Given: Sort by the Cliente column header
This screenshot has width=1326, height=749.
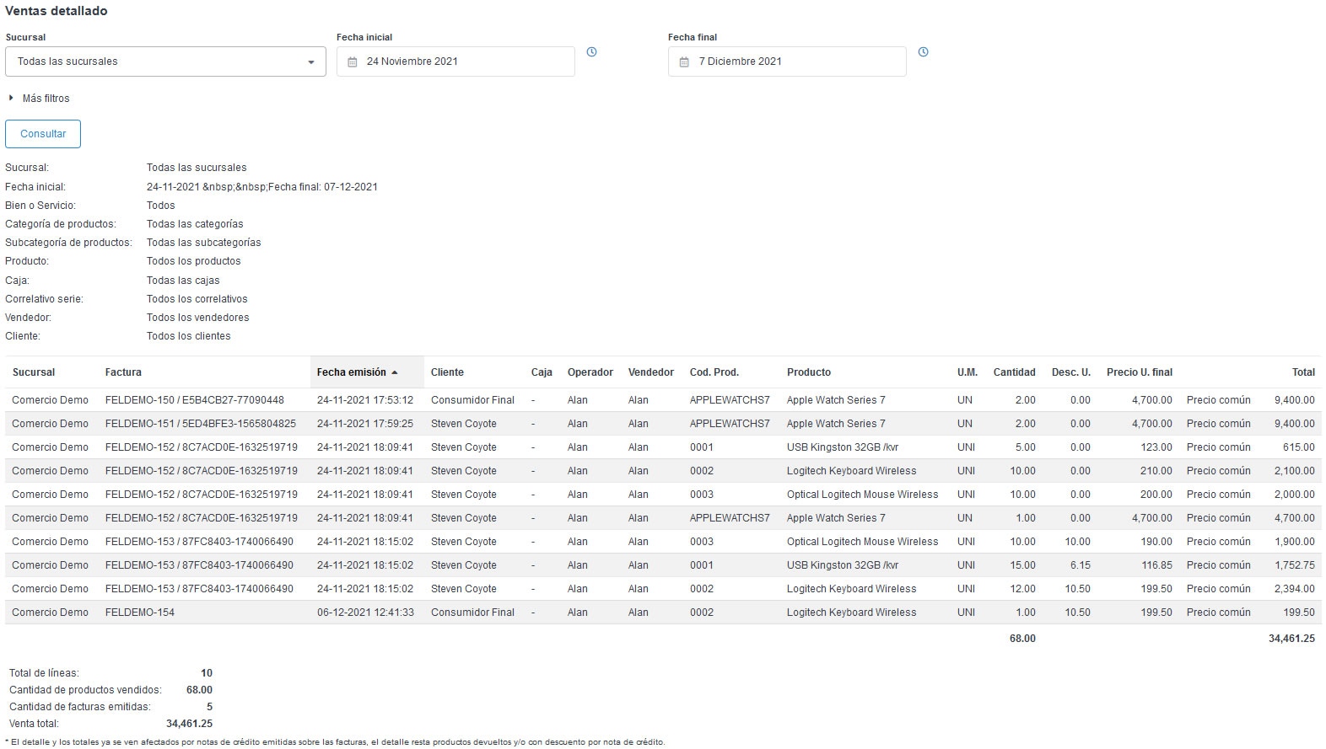Looking at the screenshot, I should (x=447, y=372).
